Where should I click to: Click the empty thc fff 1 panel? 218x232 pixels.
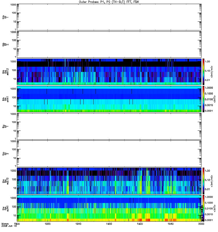point(109,126)
